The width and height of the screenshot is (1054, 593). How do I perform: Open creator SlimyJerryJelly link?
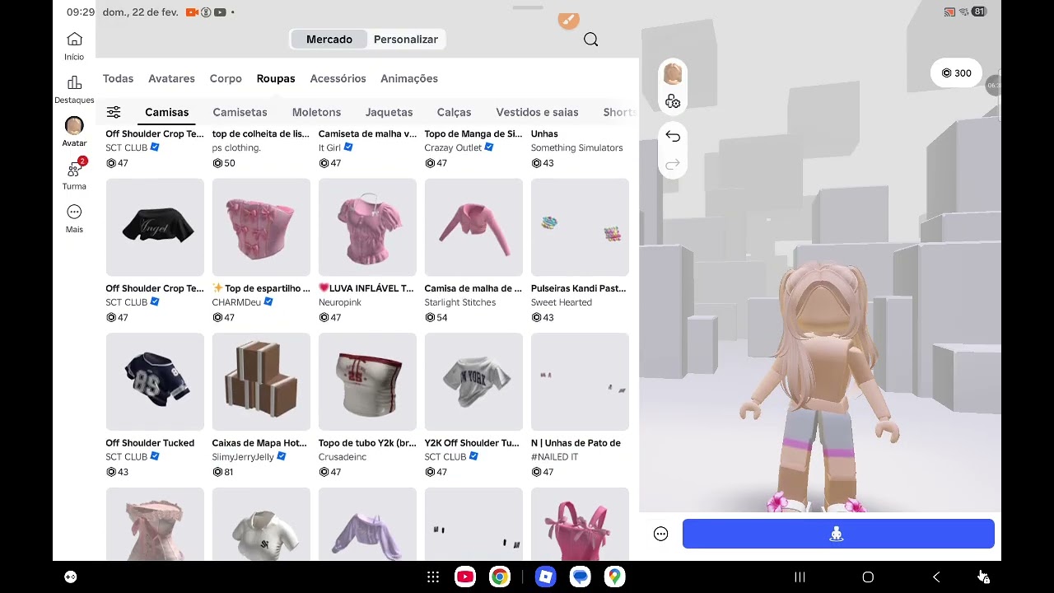coord(243,457)
